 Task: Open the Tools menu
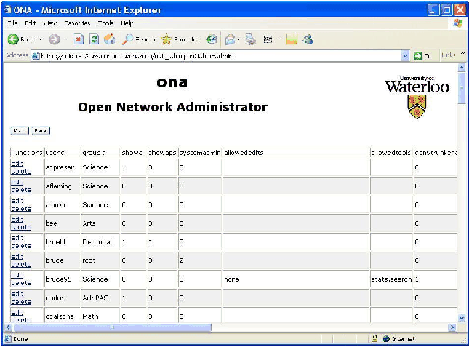[106, 23]
